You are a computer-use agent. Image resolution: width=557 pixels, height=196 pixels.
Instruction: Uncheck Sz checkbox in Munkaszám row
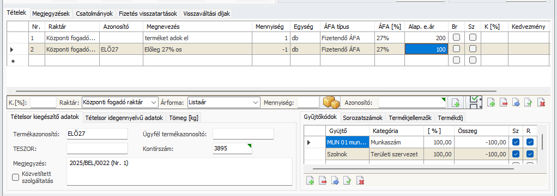tap(516, 142)
